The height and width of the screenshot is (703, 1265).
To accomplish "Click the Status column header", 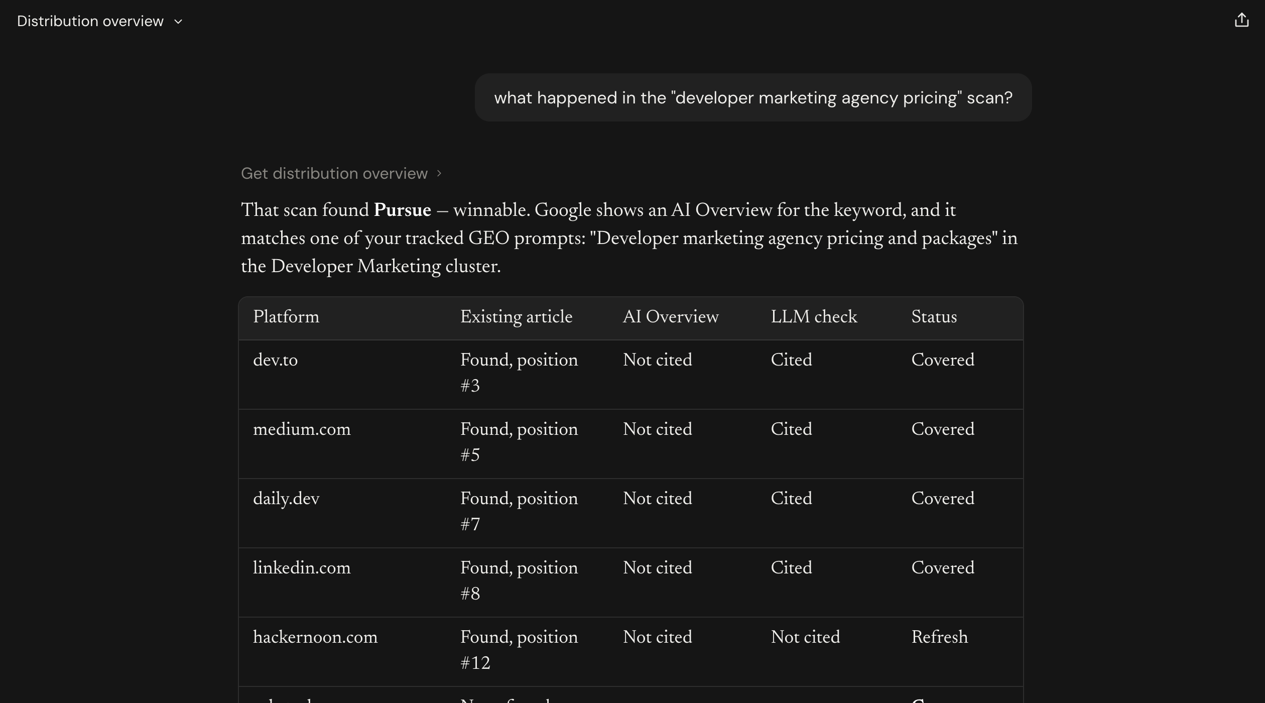I will (934, 317).
